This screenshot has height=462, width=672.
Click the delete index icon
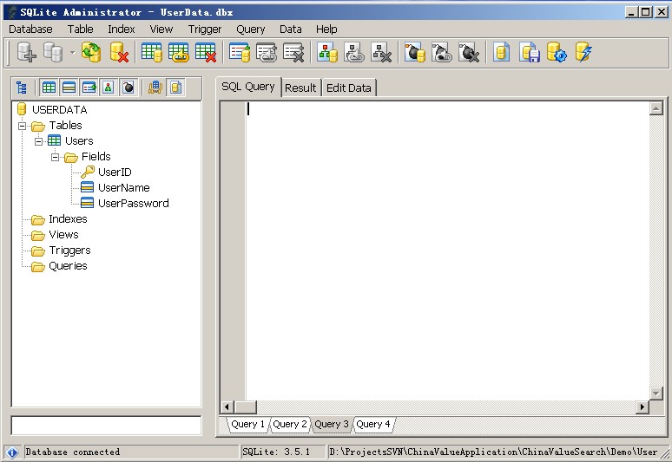click(x=293, y=53)
